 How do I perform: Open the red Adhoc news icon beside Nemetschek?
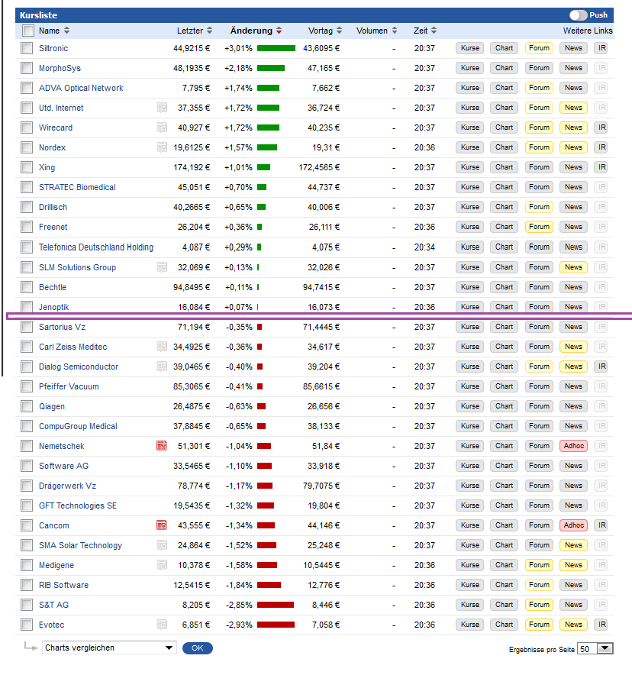[x=161, y=446]
